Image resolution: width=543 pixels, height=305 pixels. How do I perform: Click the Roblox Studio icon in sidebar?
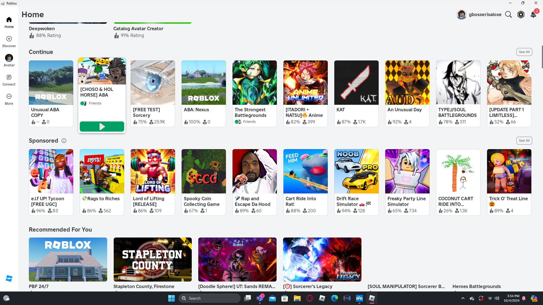click(9, 278)
